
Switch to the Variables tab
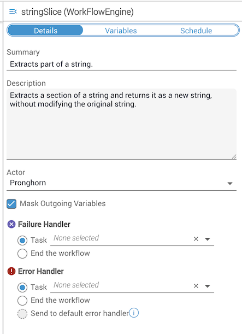121,31
